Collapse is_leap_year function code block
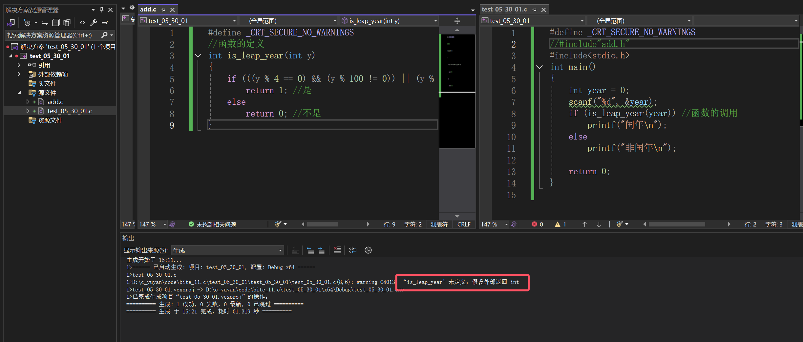803x342 pixels. point(198,55)
